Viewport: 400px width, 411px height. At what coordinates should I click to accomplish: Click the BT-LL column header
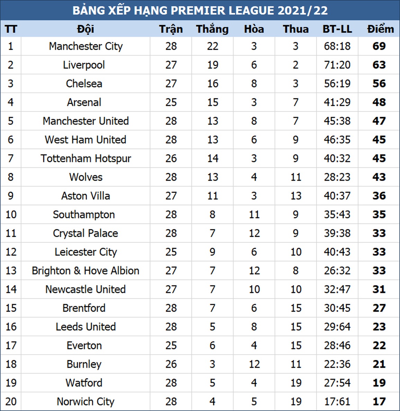pos(337,29)
